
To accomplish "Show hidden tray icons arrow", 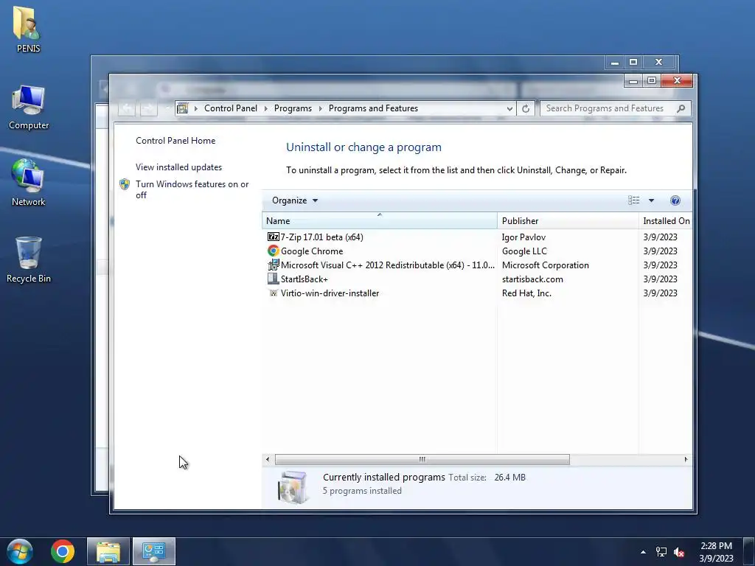I will point(643,552).
